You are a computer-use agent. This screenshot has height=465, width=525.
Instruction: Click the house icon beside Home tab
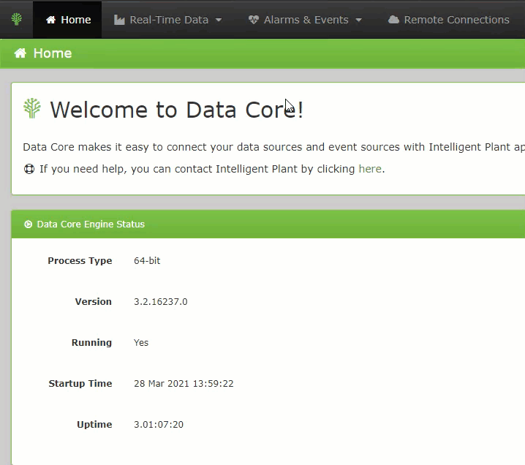pyautogui.click(x=51, y=20)
